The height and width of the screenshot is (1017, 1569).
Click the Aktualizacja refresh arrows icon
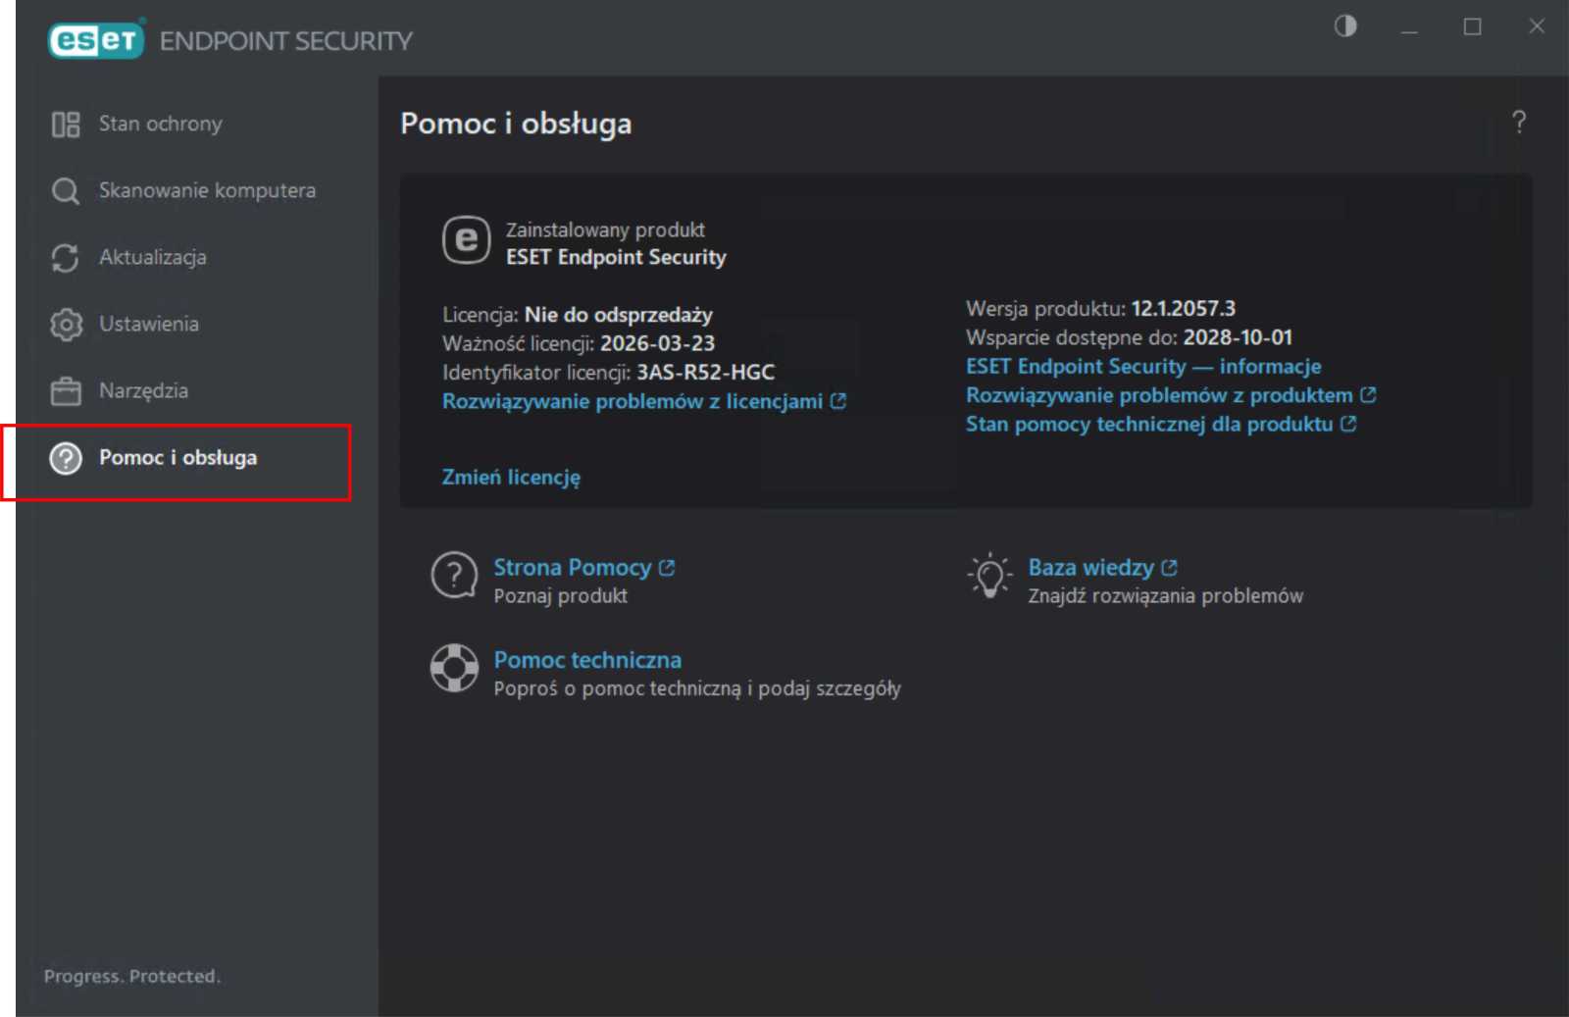tap(66, 258)
